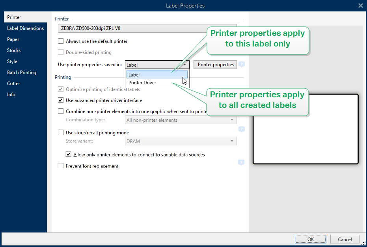Click the Printer properties button
This screenshot has height=247, width=367.
[215, 65]
